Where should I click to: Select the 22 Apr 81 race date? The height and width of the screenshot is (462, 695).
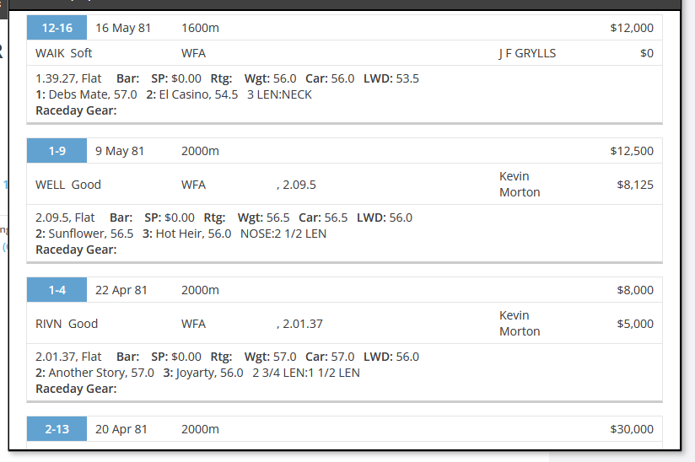[121, 290]
